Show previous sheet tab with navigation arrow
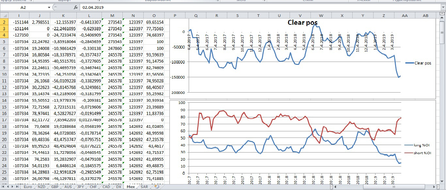446x190 pixels. 8,187
